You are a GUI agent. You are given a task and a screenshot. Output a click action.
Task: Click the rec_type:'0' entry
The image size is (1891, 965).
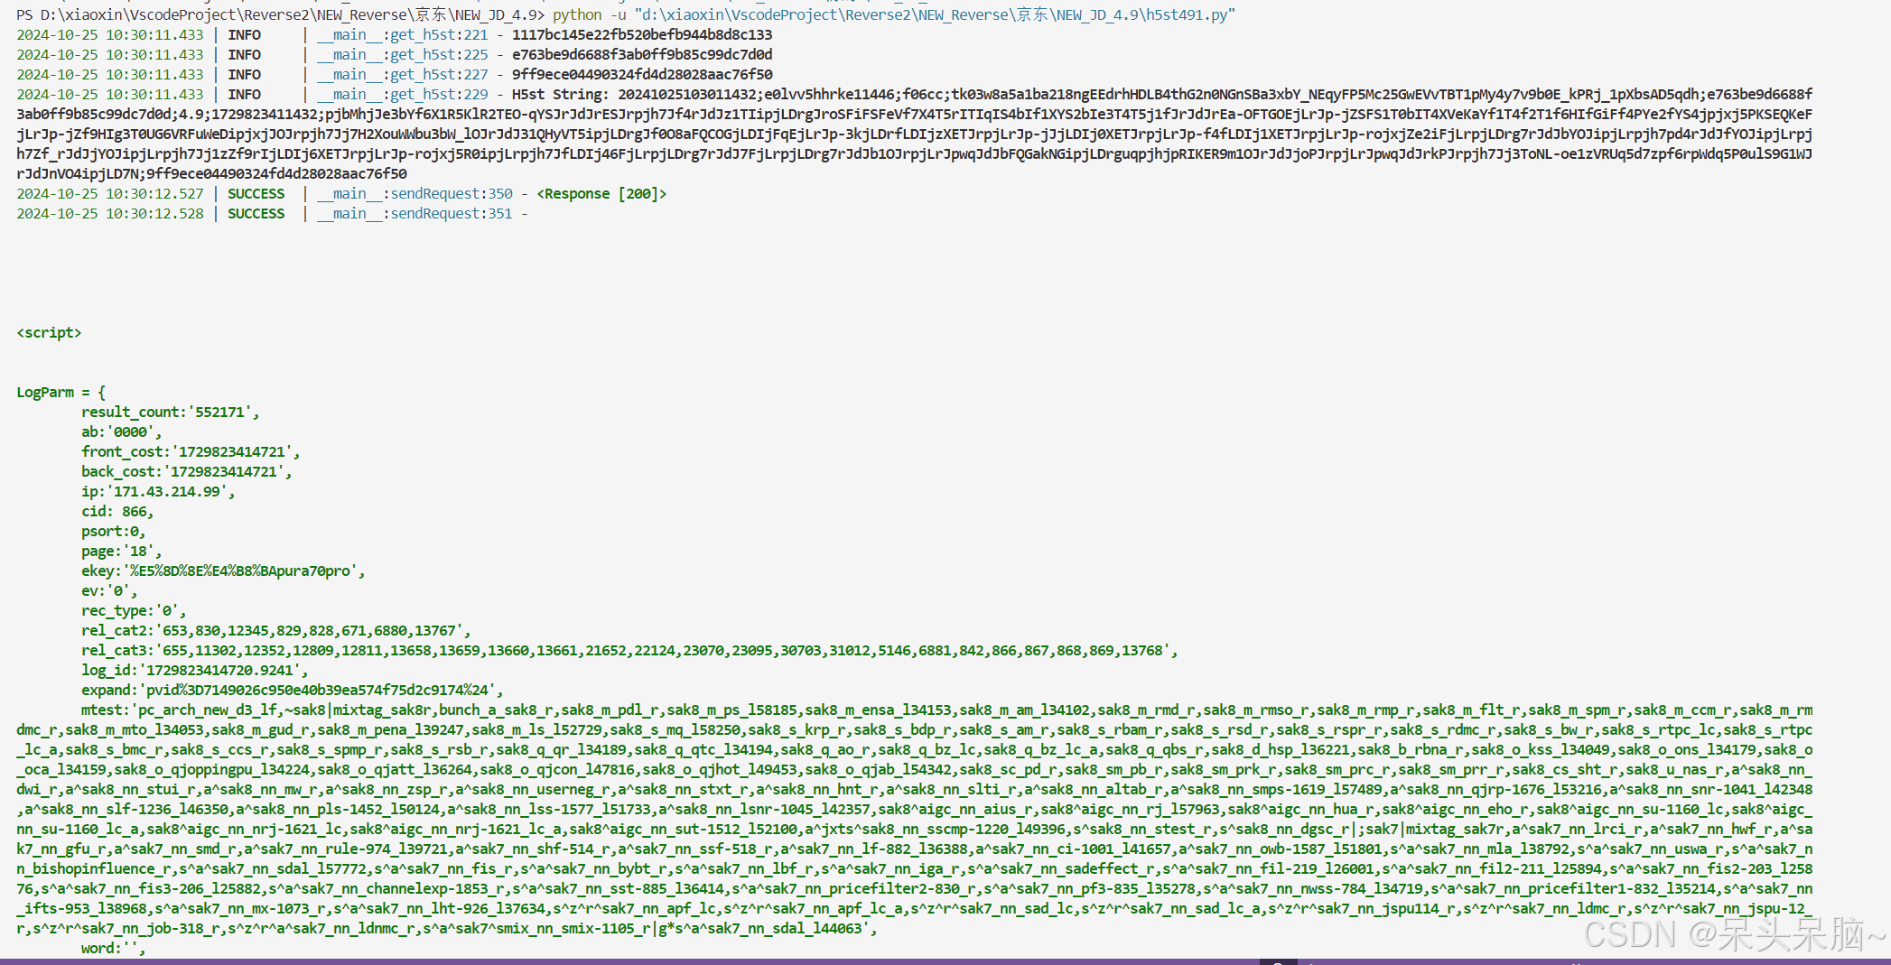(x=134, y=610)
